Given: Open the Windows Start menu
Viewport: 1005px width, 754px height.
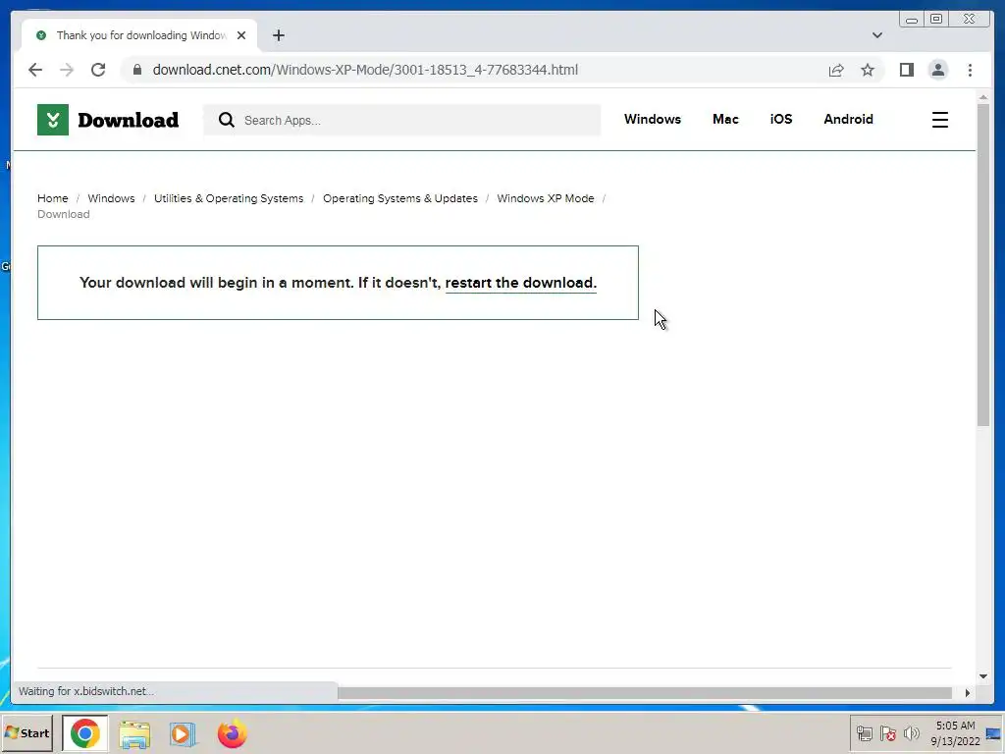Looking at the screenshot, I should tap(26, 732).
